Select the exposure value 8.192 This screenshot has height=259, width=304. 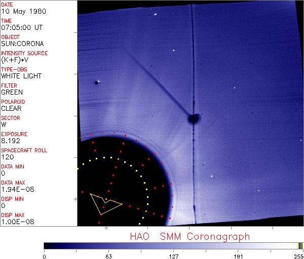(x=11, y=141)
